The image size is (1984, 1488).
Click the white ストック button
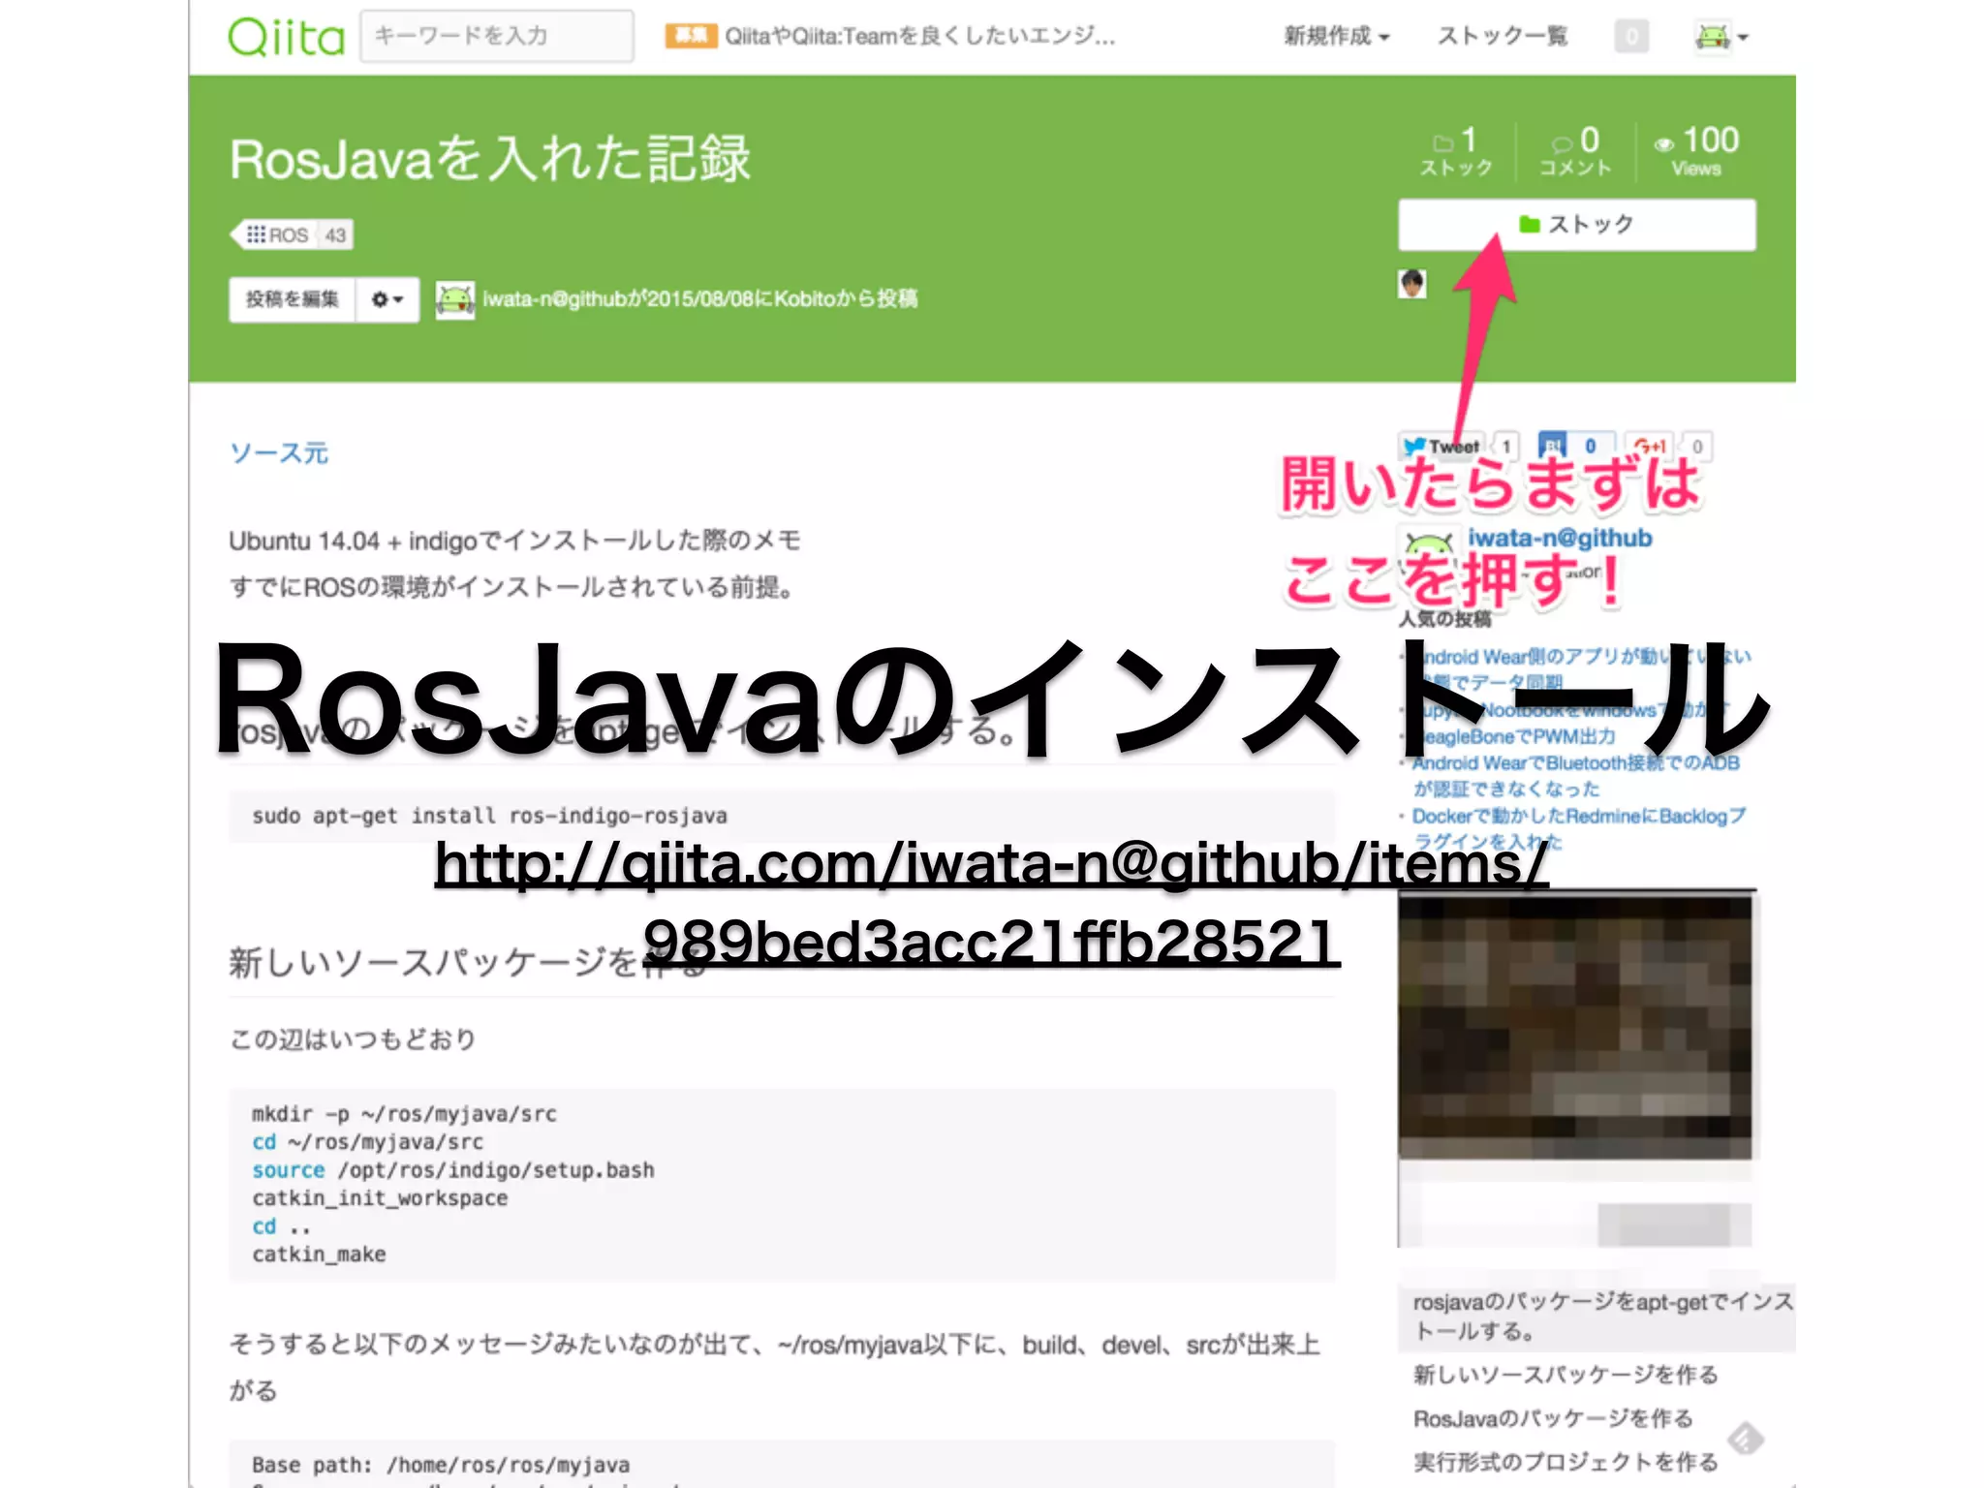pyautogui.click(x=1577, y=225)
